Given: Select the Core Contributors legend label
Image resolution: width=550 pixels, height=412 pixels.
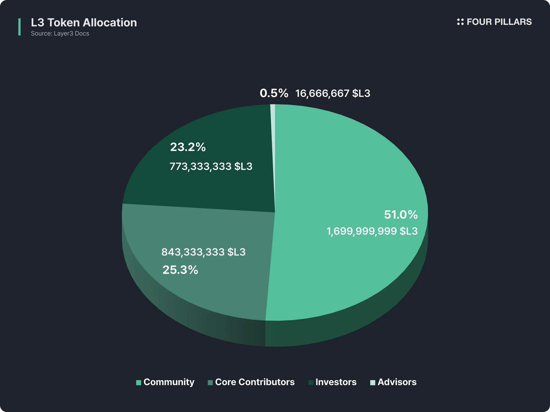Looking at the screenshot, I should coord(255,382).
